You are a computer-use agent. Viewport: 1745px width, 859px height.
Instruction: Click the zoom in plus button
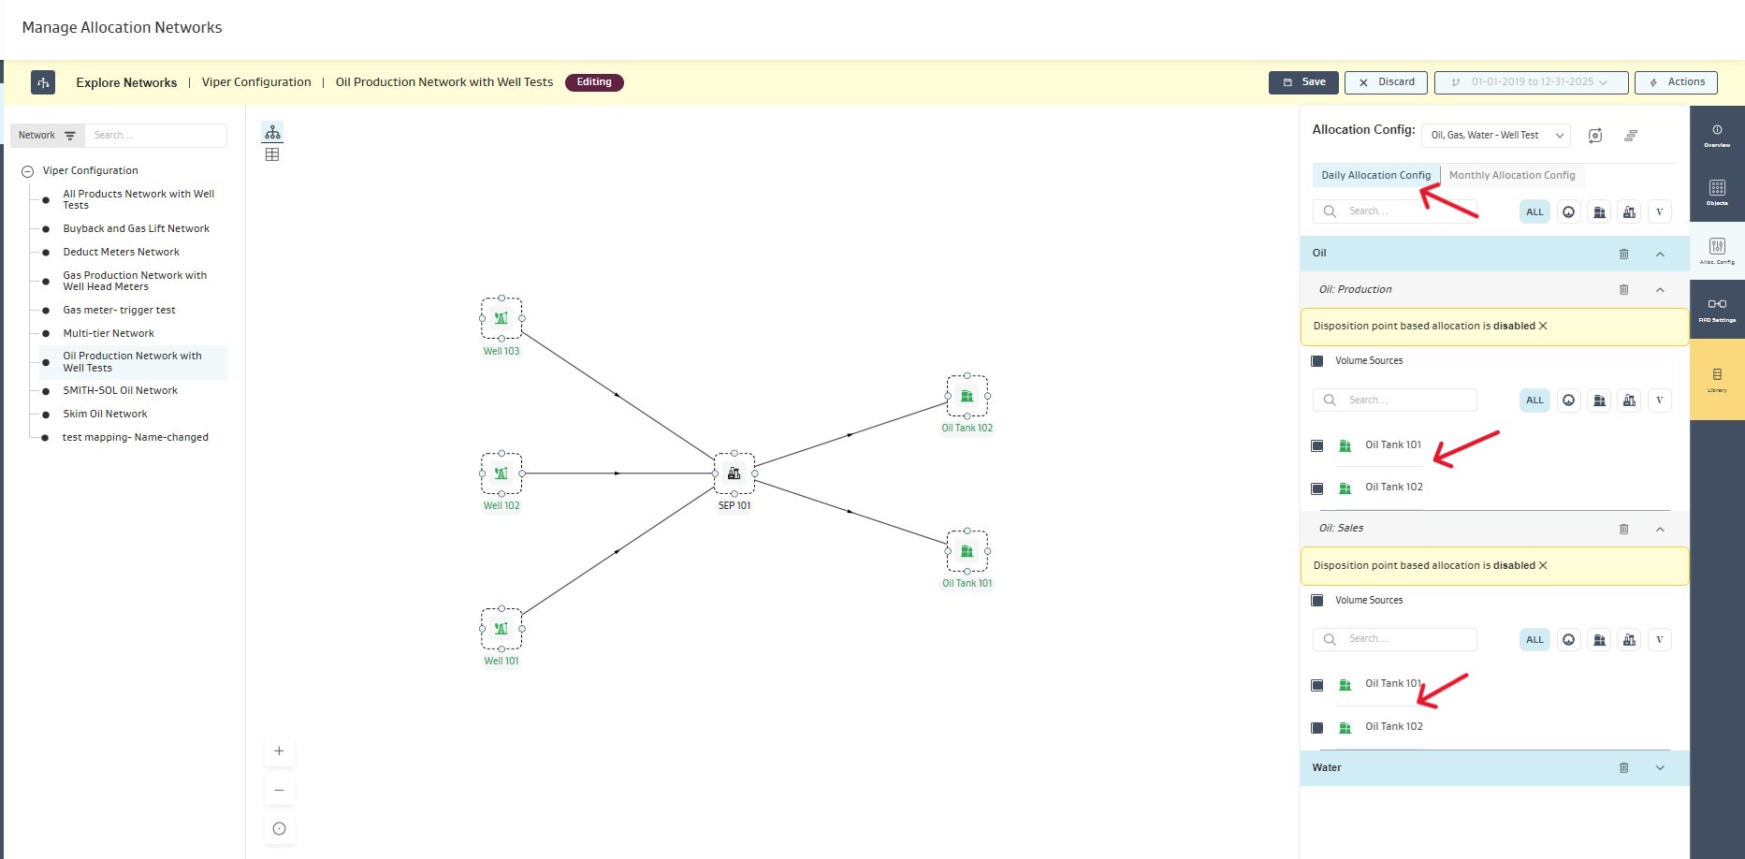pyautogui.click(x=279, y=751)
